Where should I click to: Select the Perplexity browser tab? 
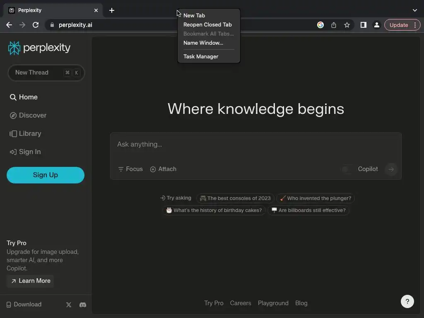coord(53,10)
